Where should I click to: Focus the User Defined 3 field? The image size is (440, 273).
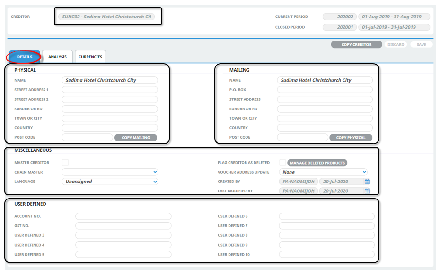(x=123, y=236)
